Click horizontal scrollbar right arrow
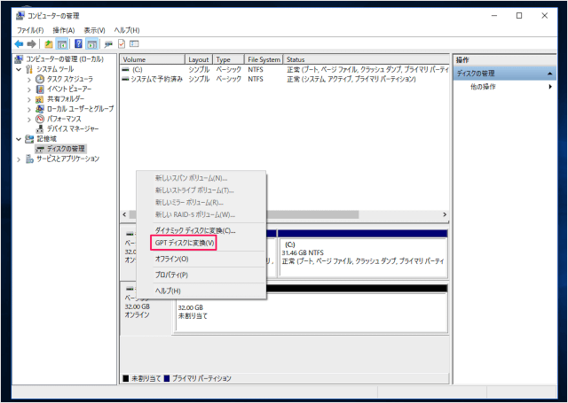The width and height of the screenshot is (568, 403). (x=445, y=214)
